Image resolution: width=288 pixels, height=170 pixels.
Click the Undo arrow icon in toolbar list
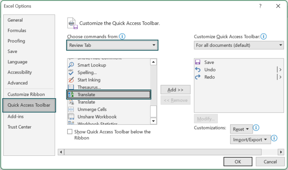[198, 70]
